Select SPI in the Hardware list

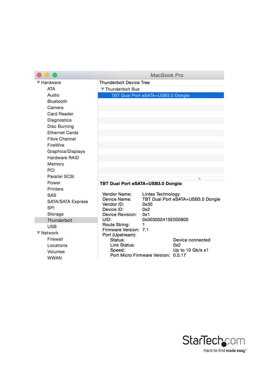pos(51,208)
